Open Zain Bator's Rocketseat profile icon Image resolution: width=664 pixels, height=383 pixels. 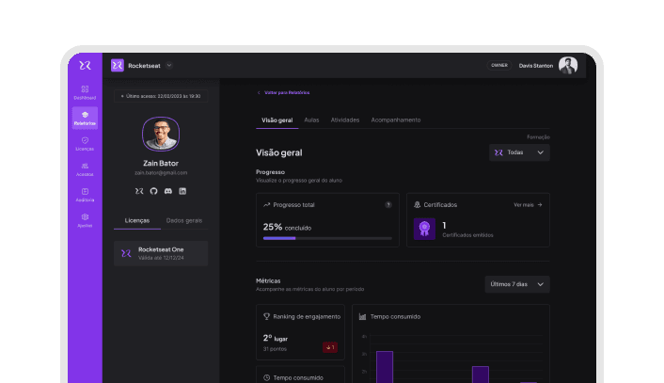(139, 191)
